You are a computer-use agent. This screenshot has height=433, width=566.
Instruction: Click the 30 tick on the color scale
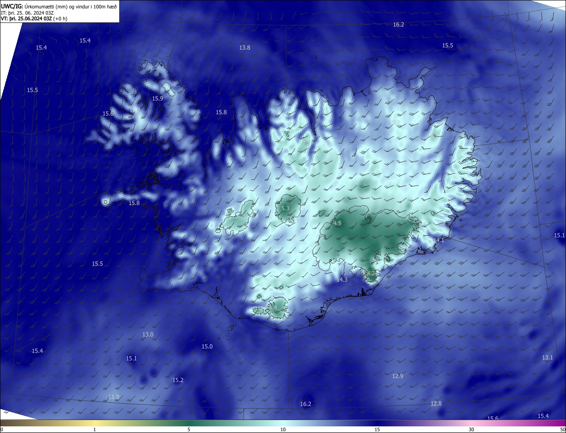coord(471,429)
